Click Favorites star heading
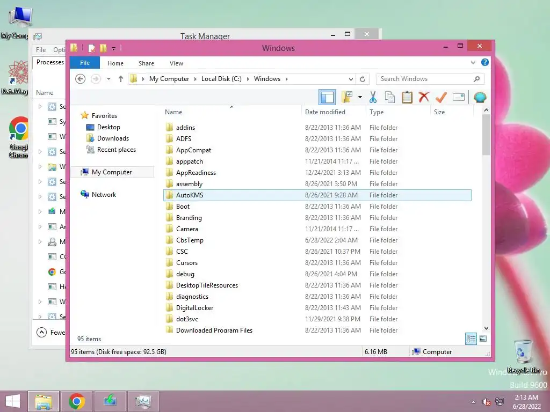Screen dimensions: 550x412 point(104,116)
